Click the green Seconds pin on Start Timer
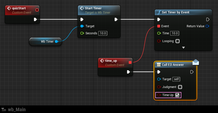218x113 pixels. click(x=82, y=33)
